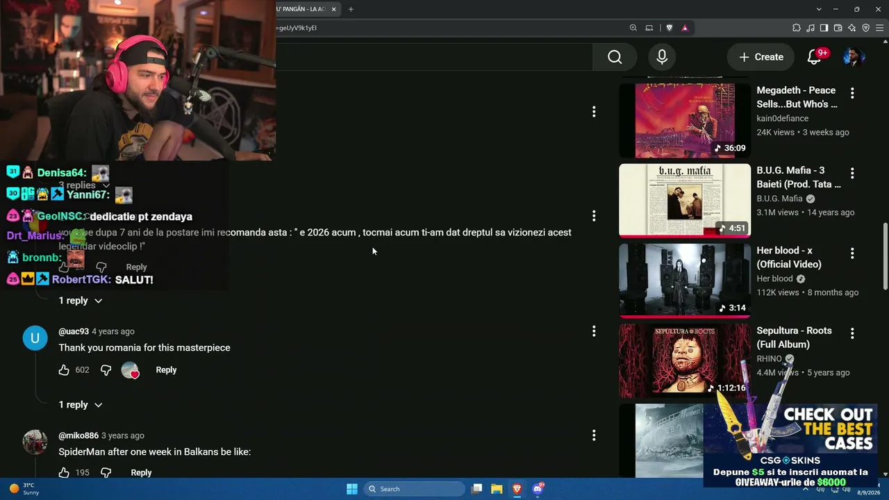Click the Windows taskbar Search box
889x500 pixels.
(415, 489)
